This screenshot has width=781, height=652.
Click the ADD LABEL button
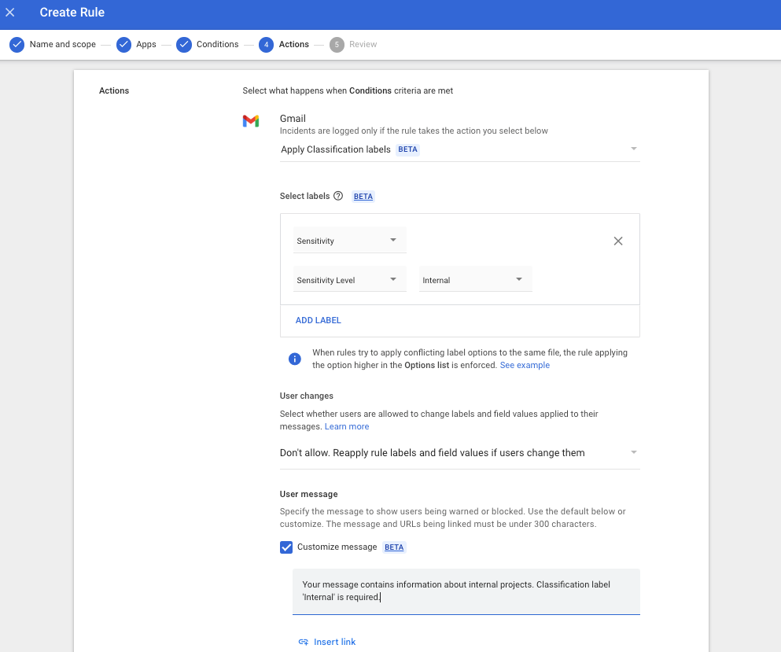pyautogui.click(x=319, y=320)
